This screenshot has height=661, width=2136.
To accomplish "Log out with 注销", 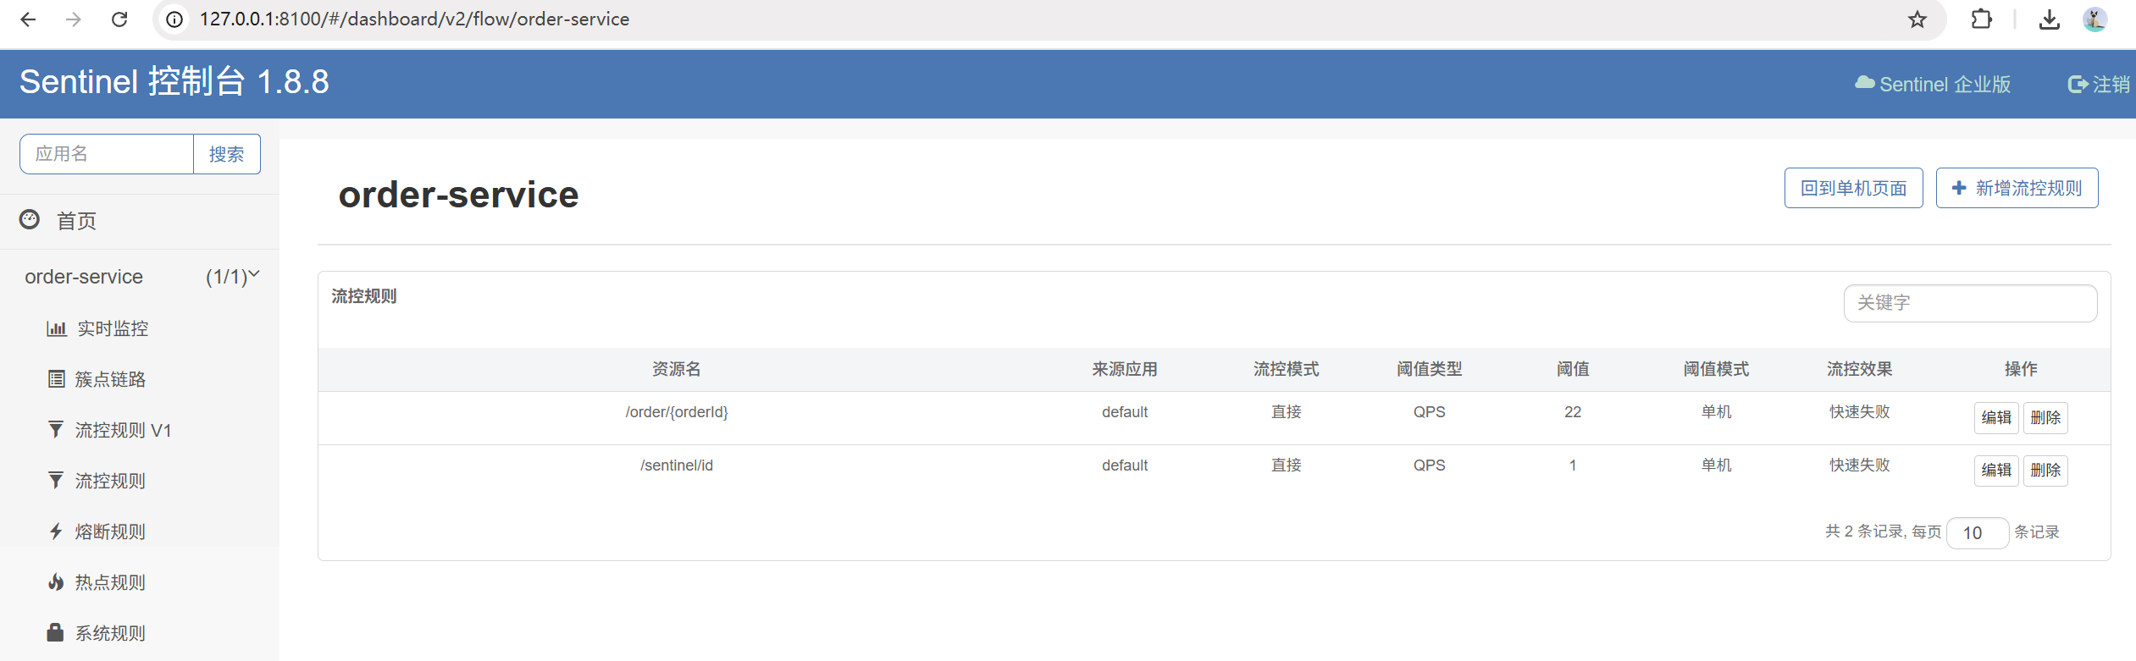I will click(x=2111, y=85).
